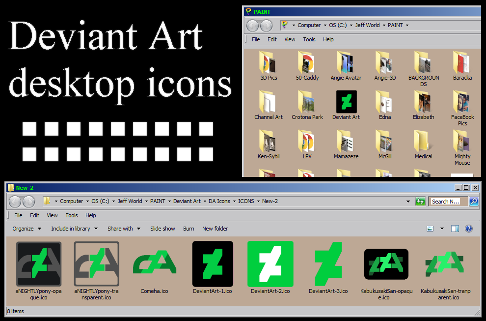Open the Edit menu in PAINT window
Screen dimensions: 486x321
click(x=272, y=39)
